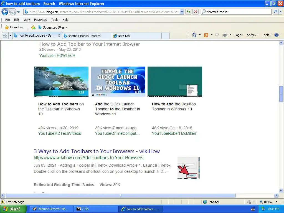
Task: Open the Home icon dropdown arrow
Action: point(200,35)
